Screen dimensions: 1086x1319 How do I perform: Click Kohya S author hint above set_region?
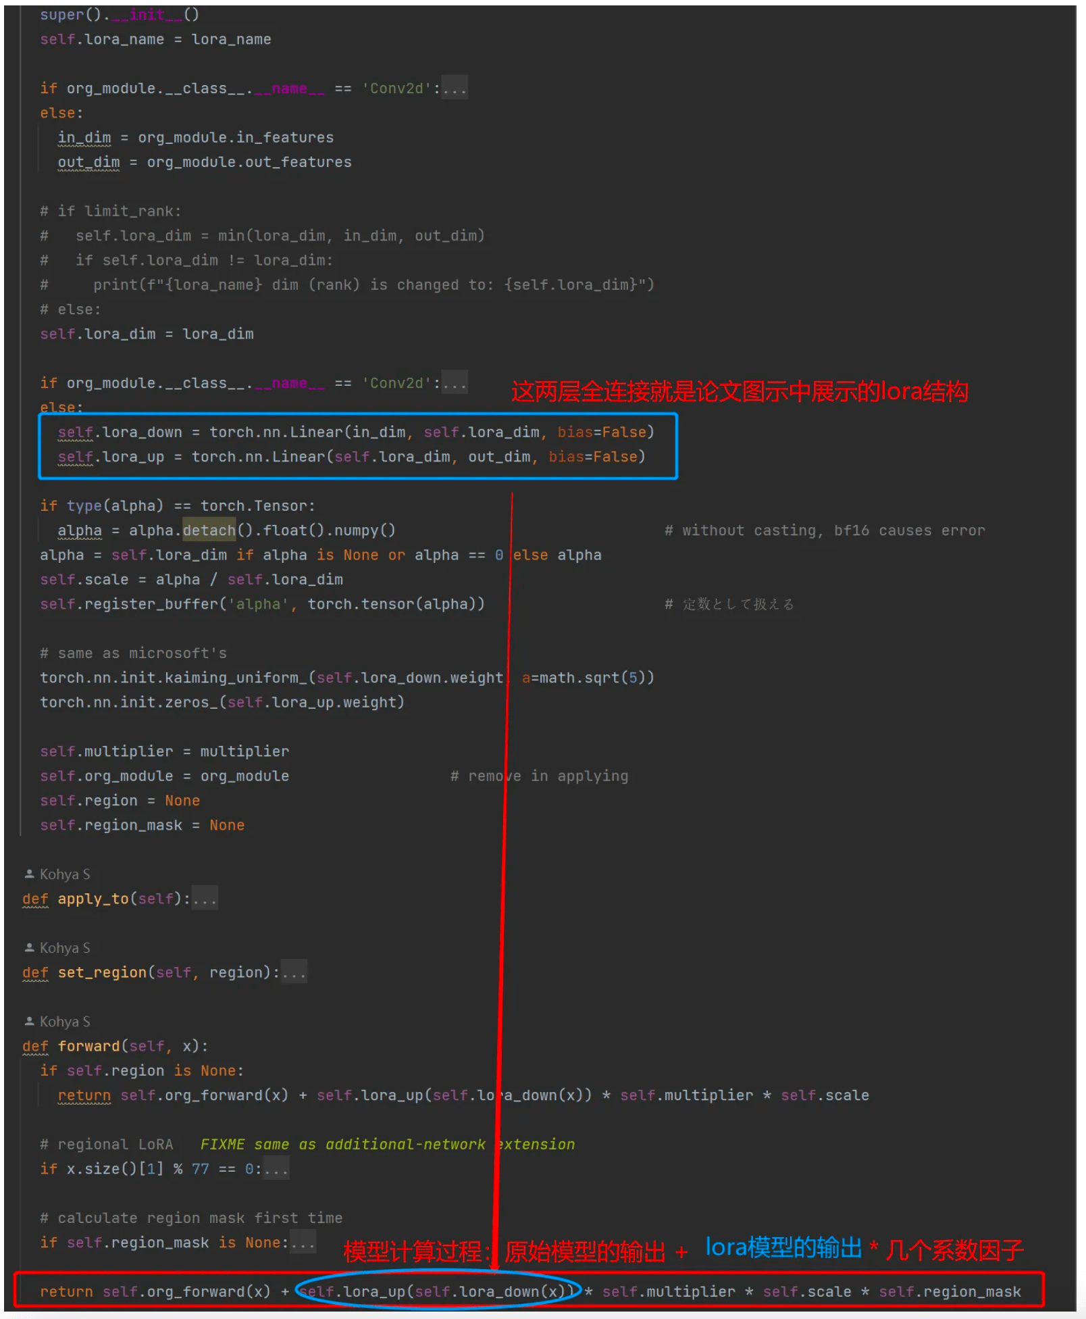65,948
